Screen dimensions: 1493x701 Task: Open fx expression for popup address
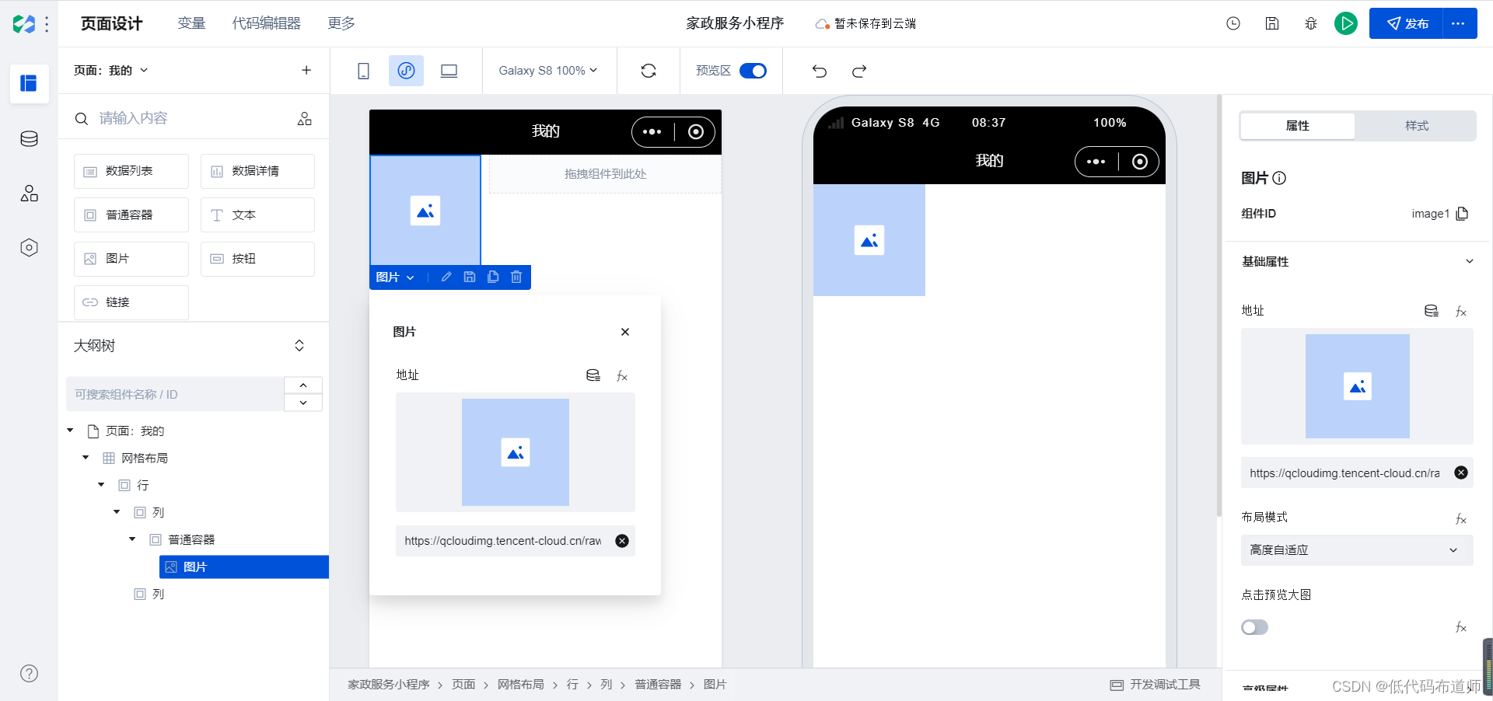tap(622, 376)
